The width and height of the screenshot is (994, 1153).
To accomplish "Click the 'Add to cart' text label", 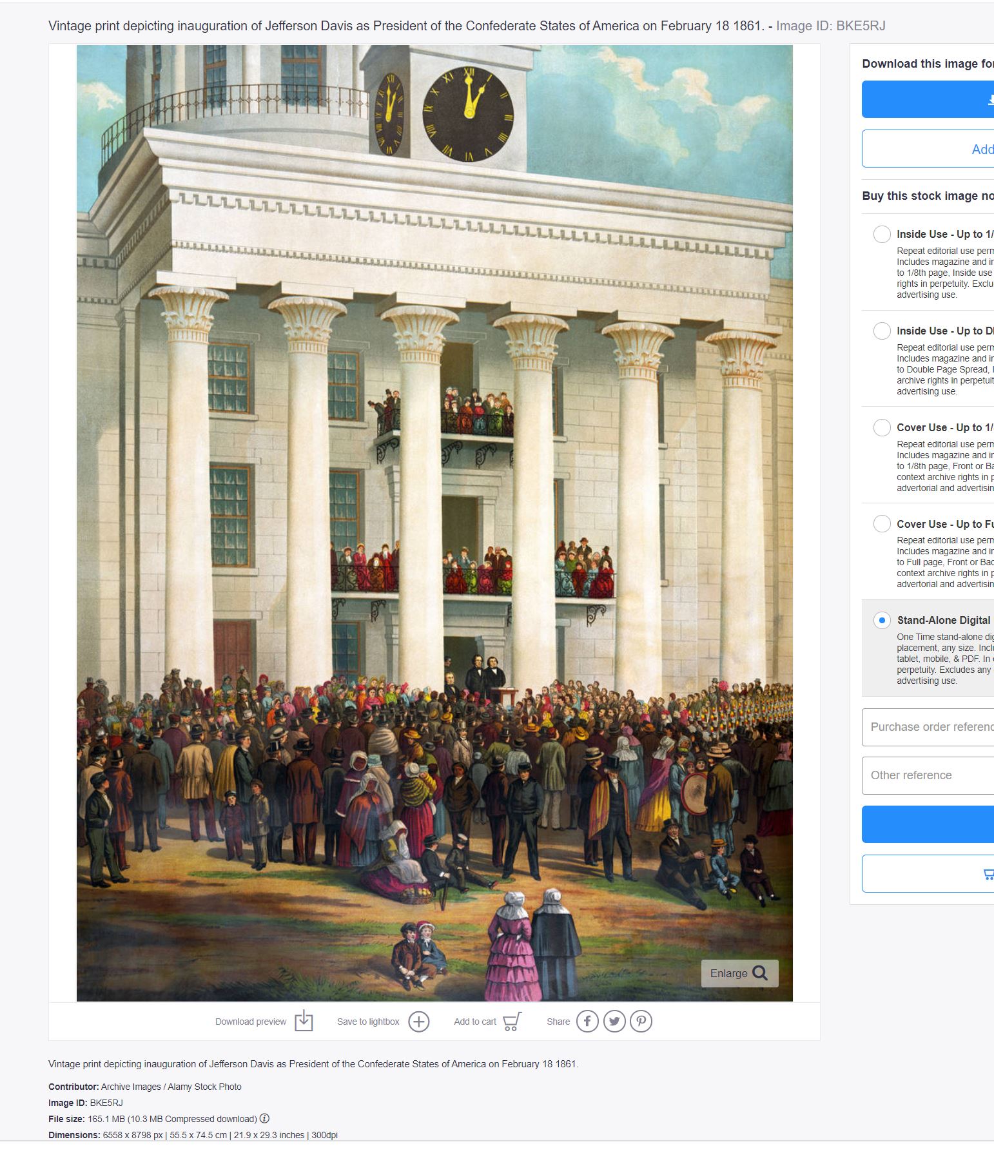I will click(475, 1022).
